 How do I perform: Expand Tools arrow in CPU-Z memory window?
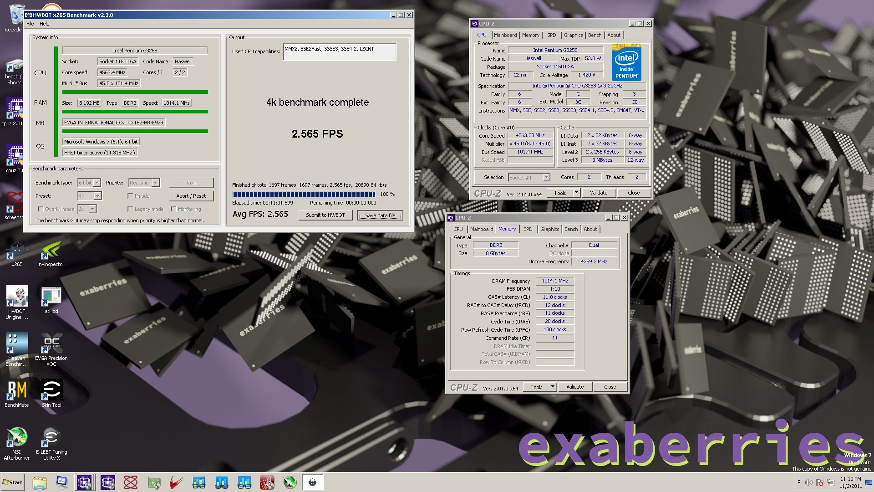[553, 387]
